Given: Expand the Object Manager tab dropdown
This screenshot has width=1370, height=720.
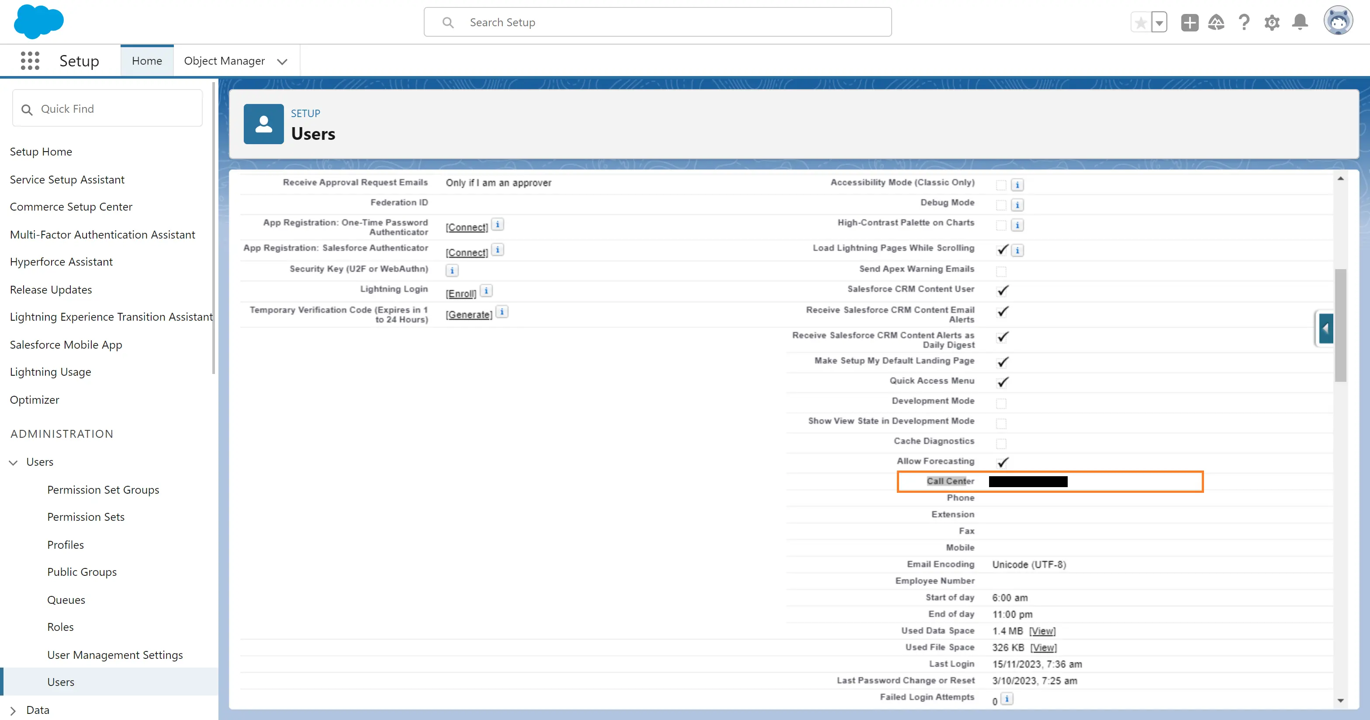Looking at the screenshot, I should coord(282,62).
